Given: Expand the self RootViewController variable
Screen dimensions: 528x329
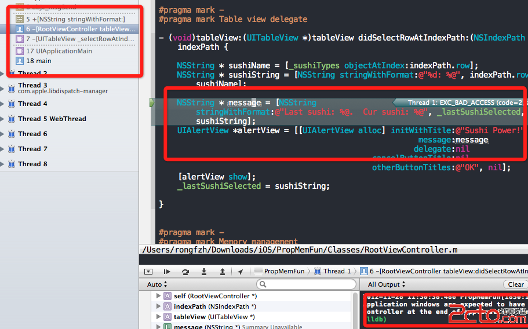Looking at the screenshot, I should [159, 296].
